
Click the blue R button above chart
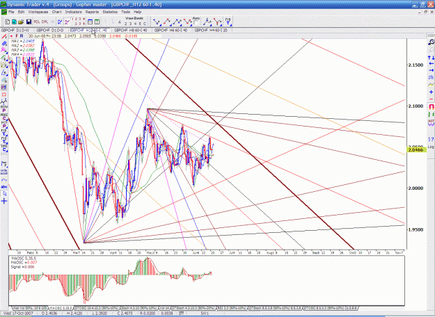[x=22, y=36]
